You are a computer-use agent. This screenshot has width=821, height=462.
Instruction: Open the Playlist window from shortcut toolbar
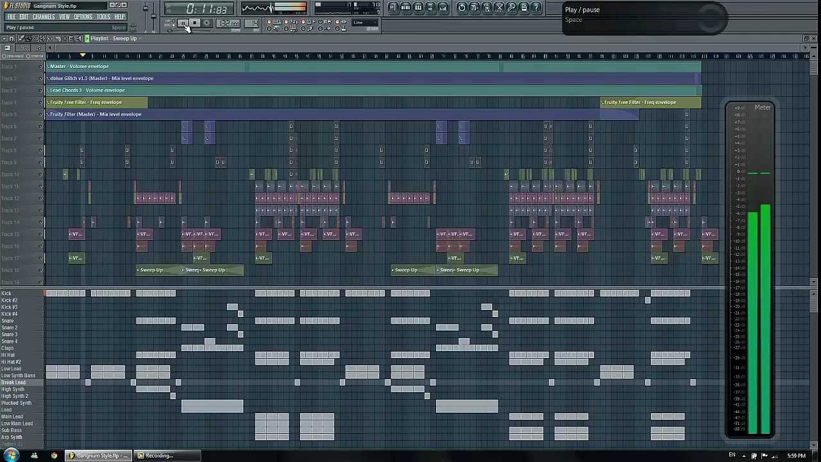point(393,8)
